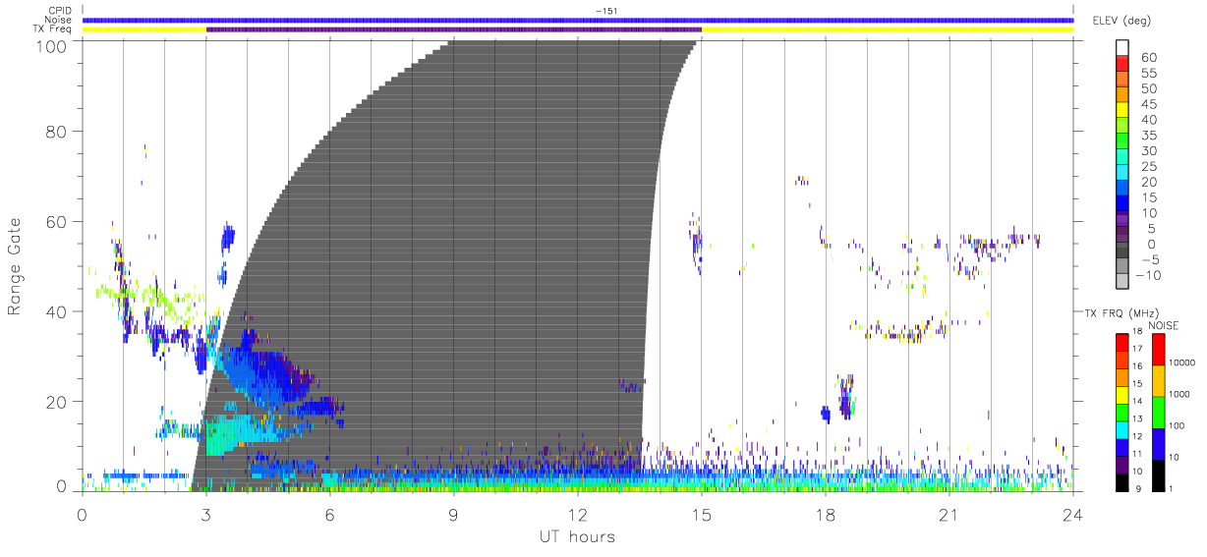Click the Range Gate axis title

point(15,264)
